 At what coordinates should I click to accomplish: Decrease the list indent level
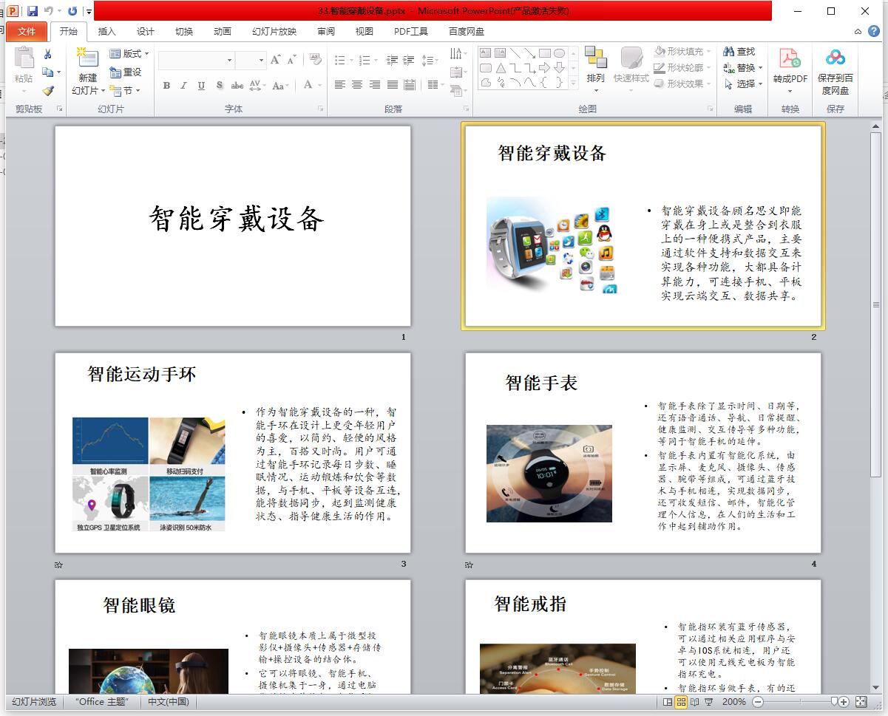(392, 60)
